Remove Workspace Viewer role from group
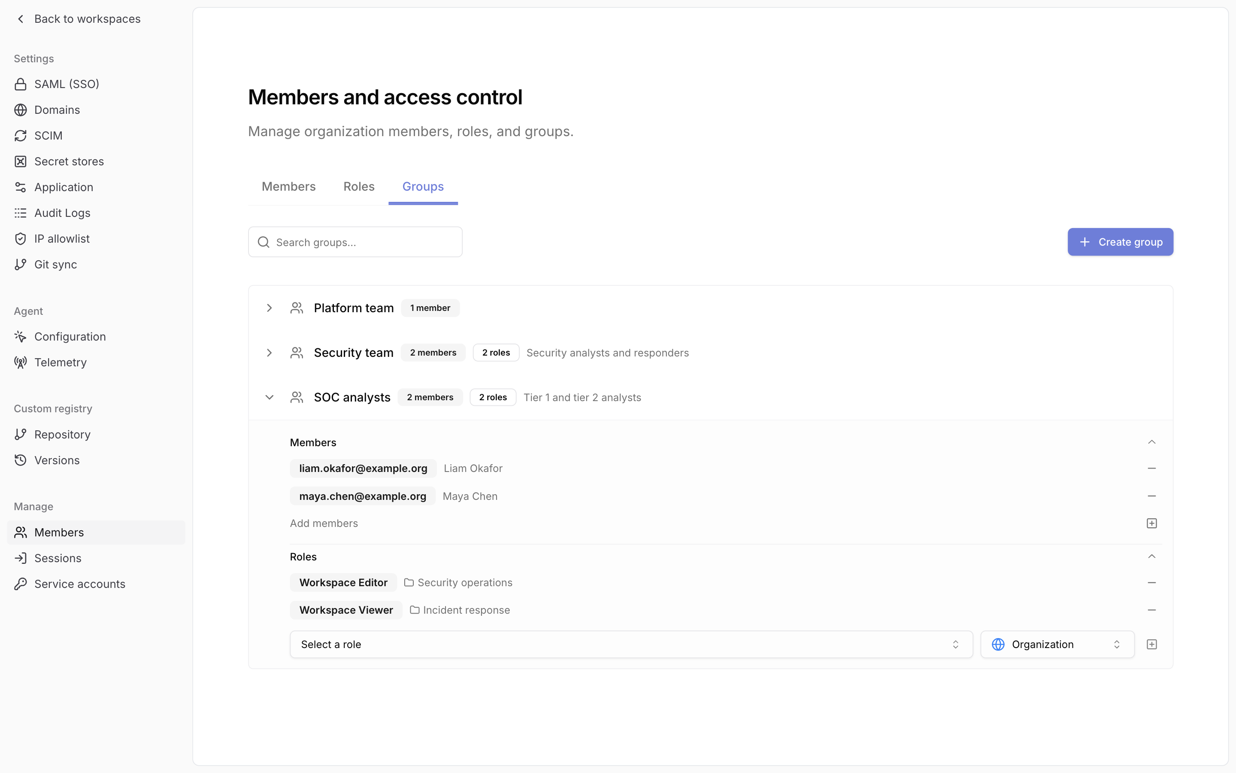The height and width of the screenshot is (773, 1236). [x=1151, y=610]
